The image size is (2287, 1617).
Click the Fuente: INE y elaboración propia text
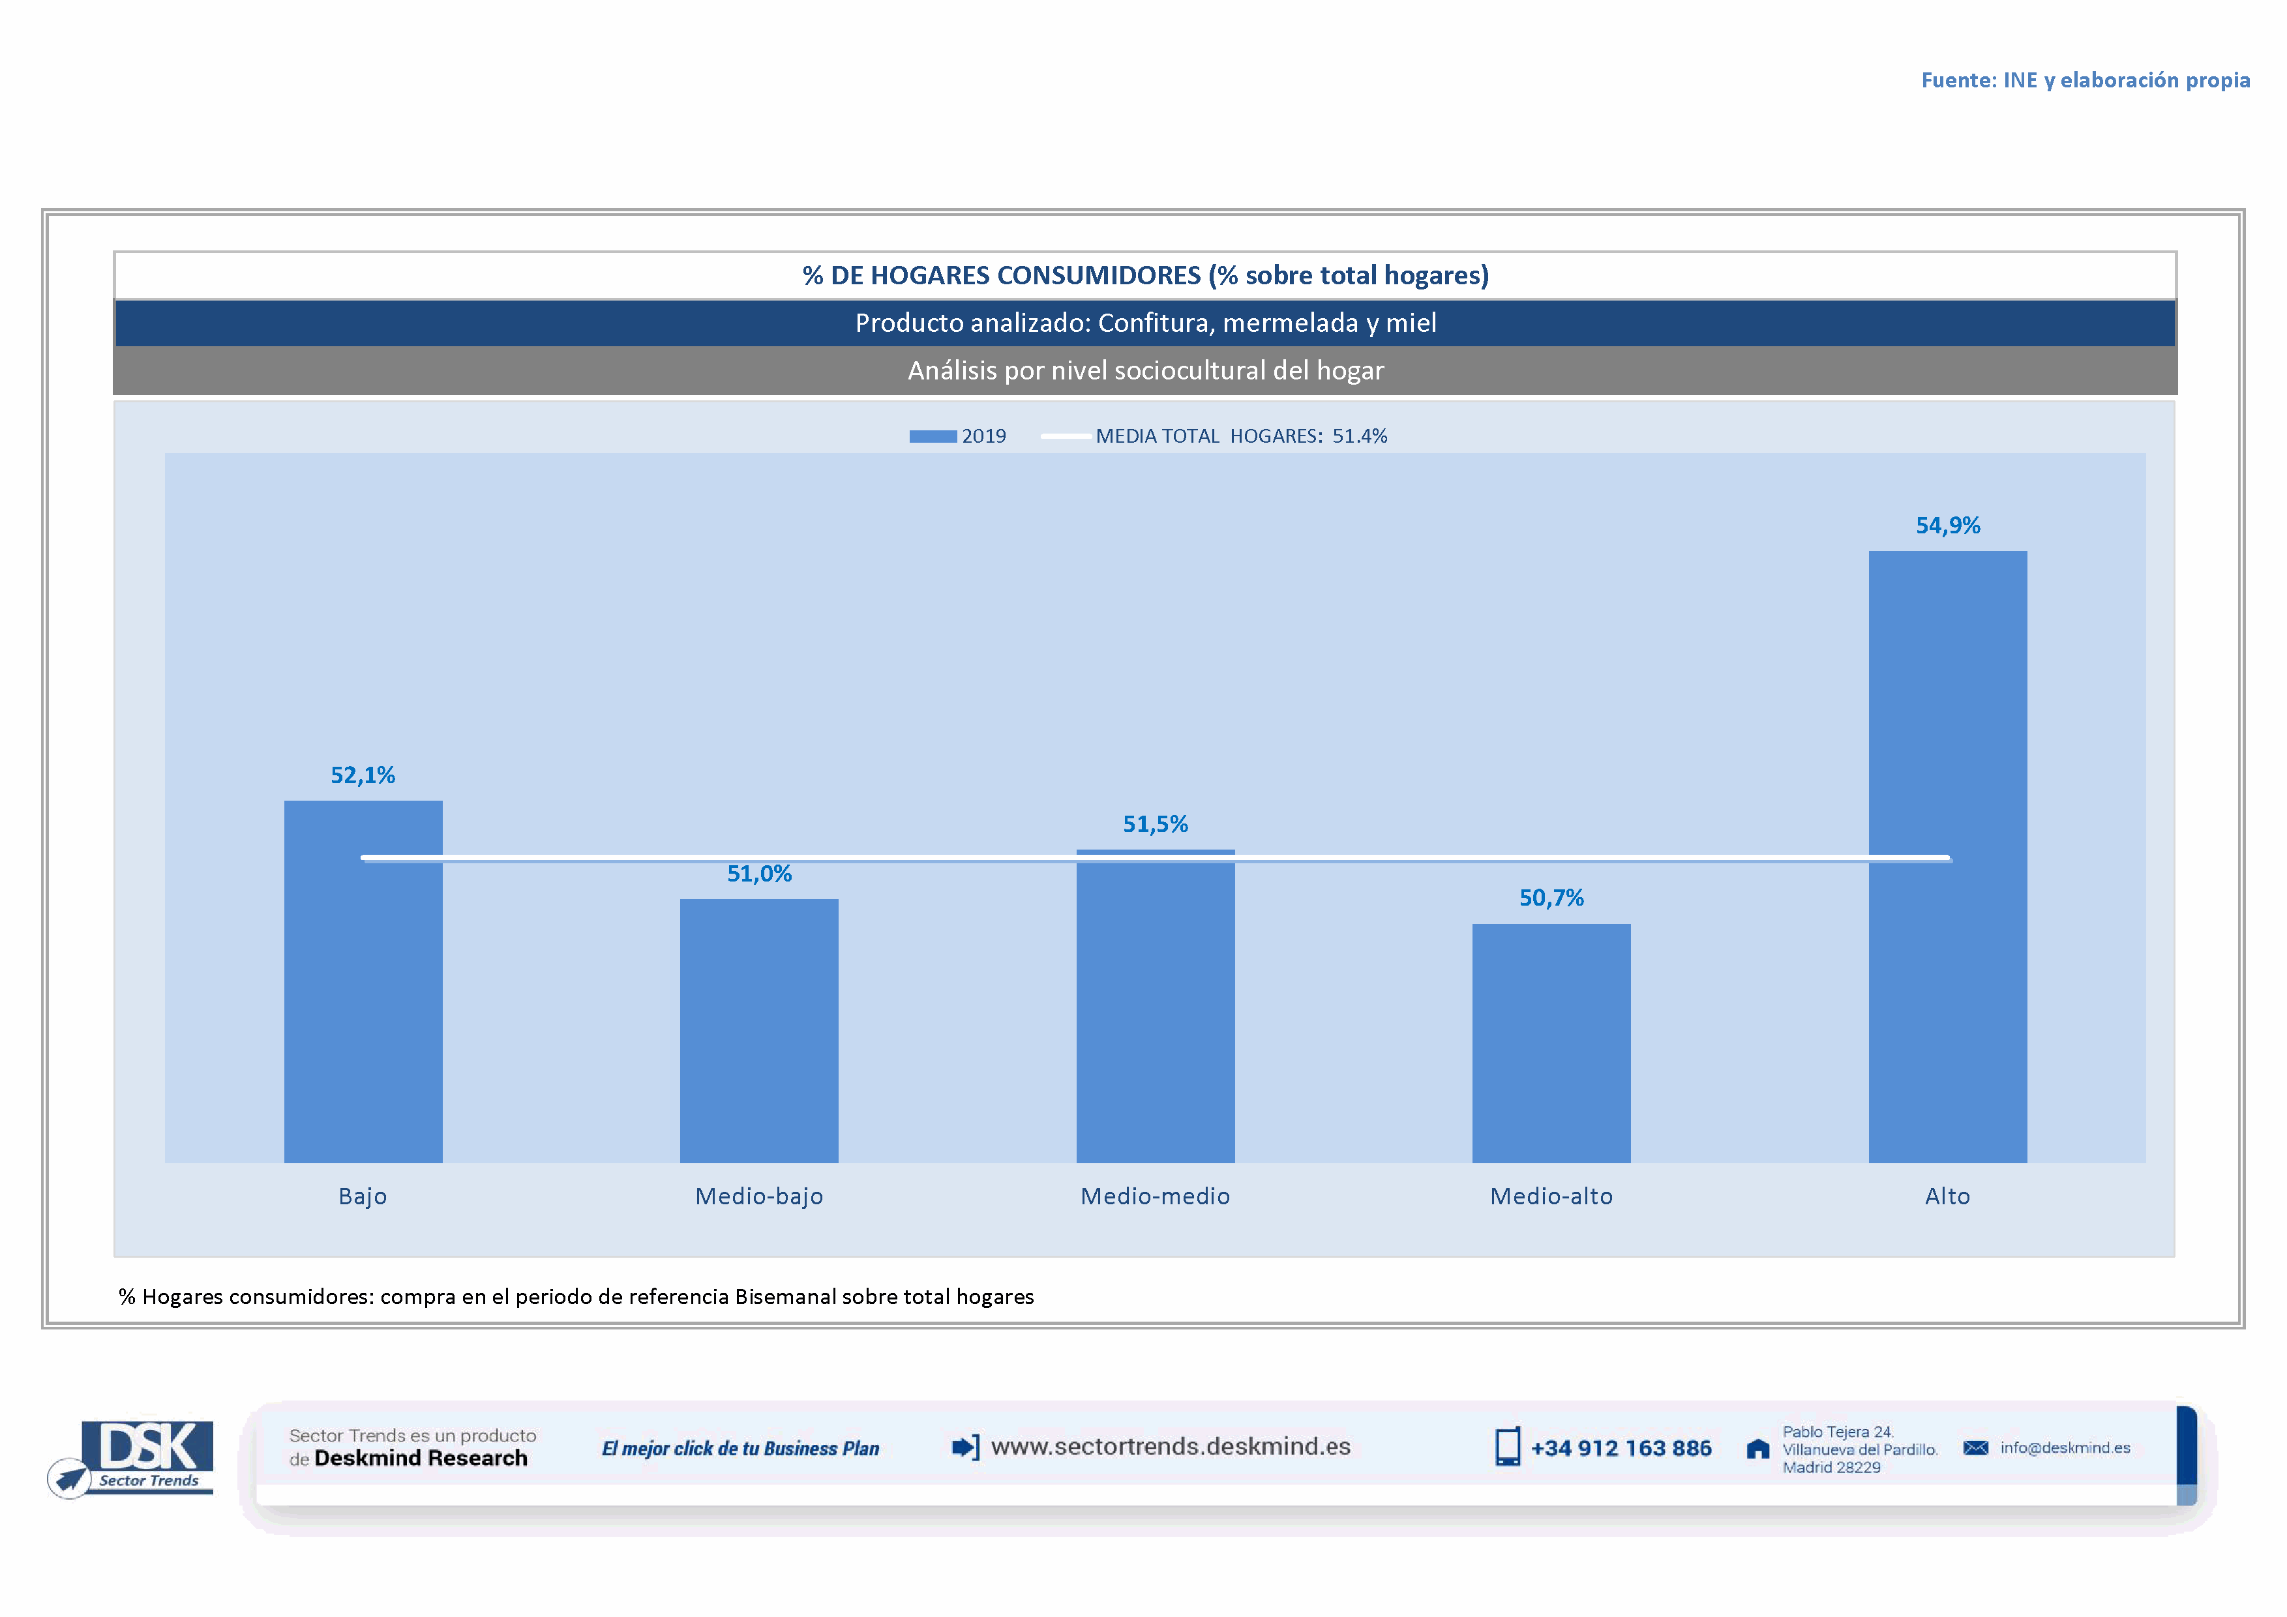(2085, 80)
